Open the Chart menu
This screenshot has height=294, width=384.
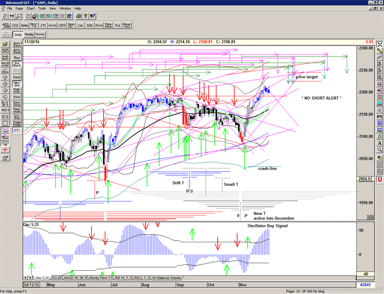(x=30, y=9)
